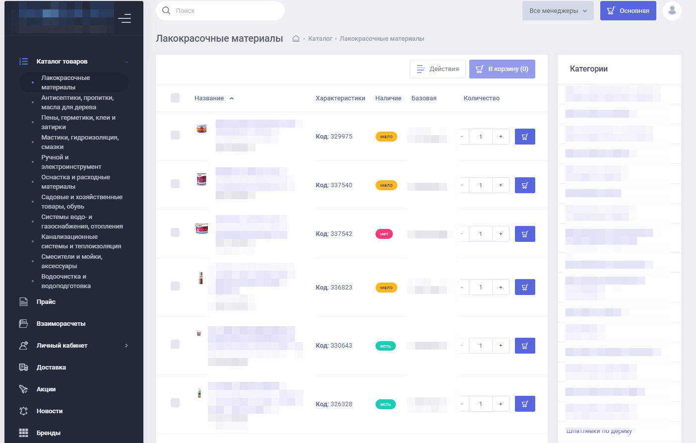Click the user profile avatar icon

coord(672,10)
